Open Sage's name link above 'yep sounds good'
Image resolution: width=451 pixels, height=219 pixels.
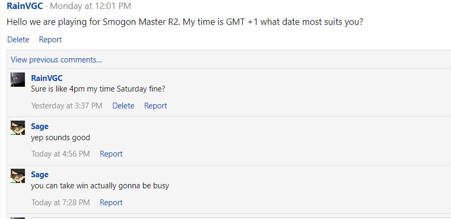coord(40,126)
